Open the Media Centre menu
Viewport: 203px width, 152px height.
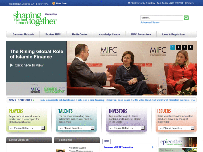pos(80,34)
